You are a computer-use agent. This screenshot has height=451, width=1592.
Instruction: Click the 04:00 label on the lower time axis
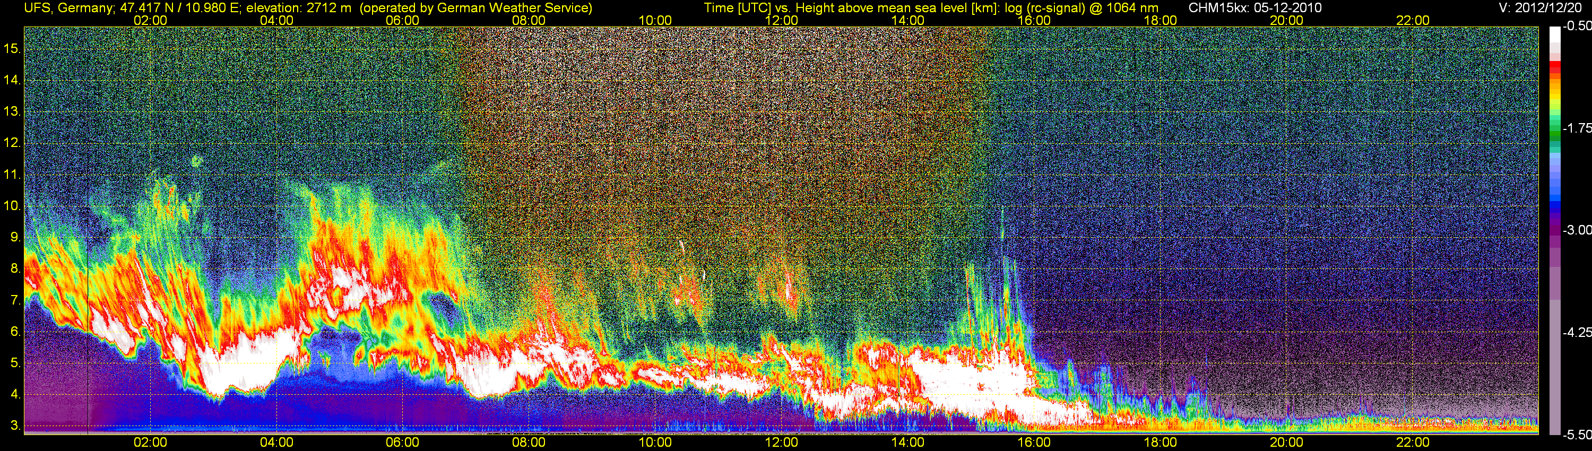[276, 443]
